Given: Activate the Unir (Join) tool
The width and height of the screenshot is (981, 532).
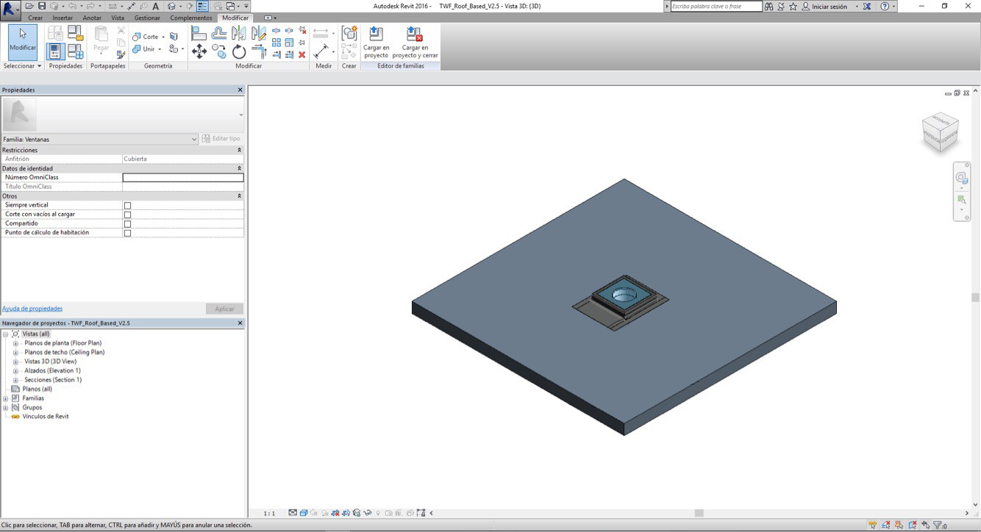Looking at the screenshot, I should [x=146, y=48].
